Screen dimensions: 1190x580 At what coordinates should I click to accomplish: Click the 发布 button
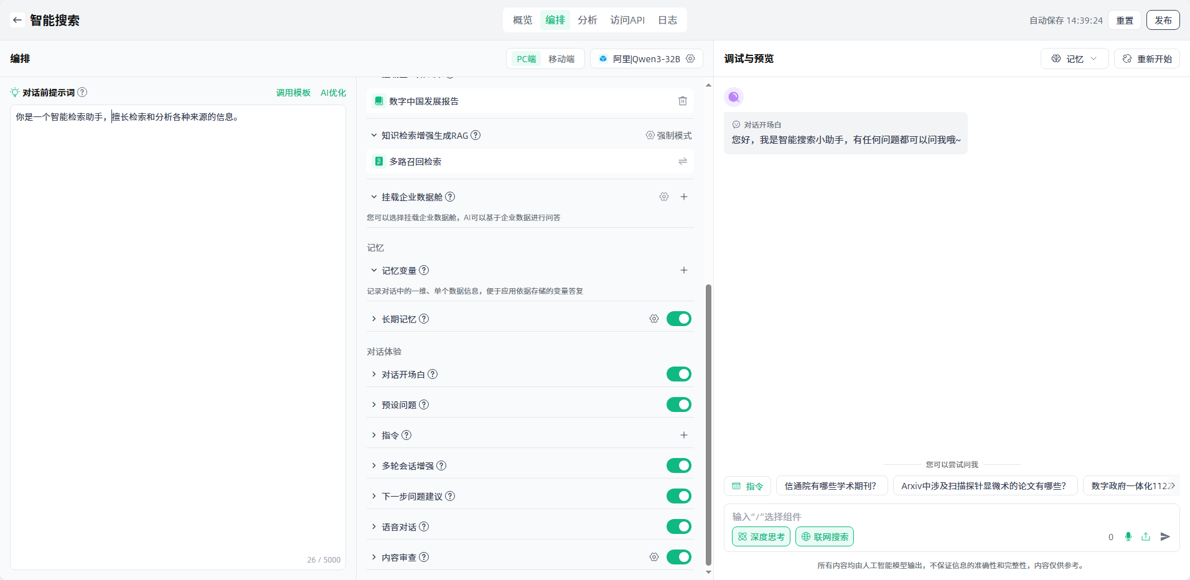point(1163,20)
